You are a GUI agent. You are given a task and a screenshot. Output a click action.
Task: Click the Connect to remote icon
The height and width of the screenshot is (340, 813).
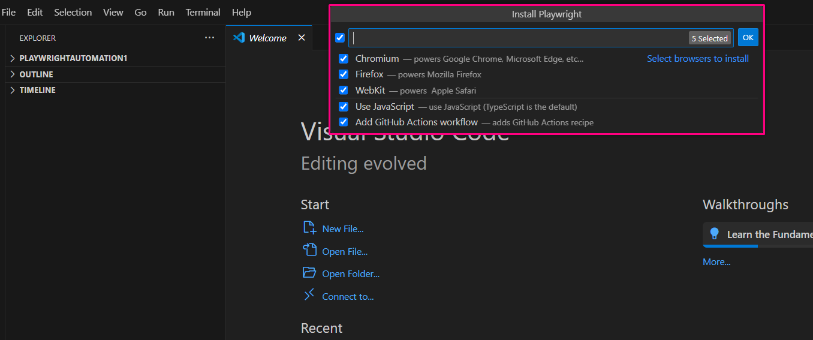pos(309,295)
